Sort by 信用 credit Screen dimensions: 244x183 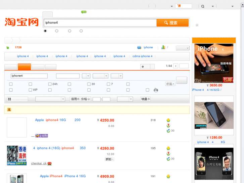75,99
